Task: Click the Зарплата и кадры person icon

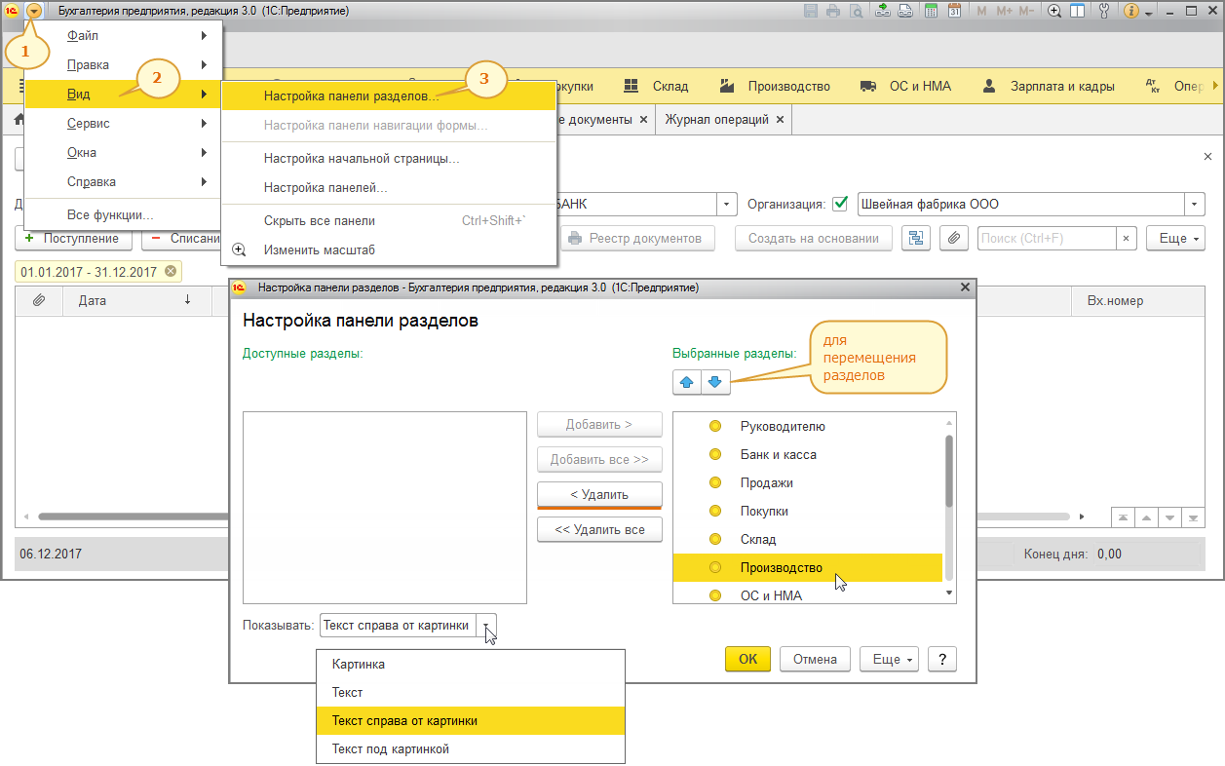Action: pos(990,86)
